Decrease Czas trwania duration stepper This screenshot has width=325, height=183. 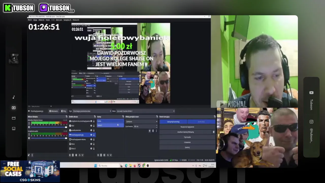pos(156,127)
